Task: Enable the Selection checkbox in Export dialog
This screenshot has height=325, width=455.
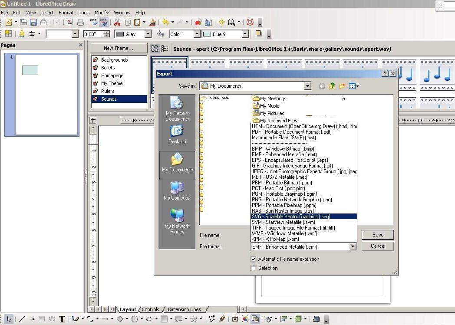Action: (253, 268)
